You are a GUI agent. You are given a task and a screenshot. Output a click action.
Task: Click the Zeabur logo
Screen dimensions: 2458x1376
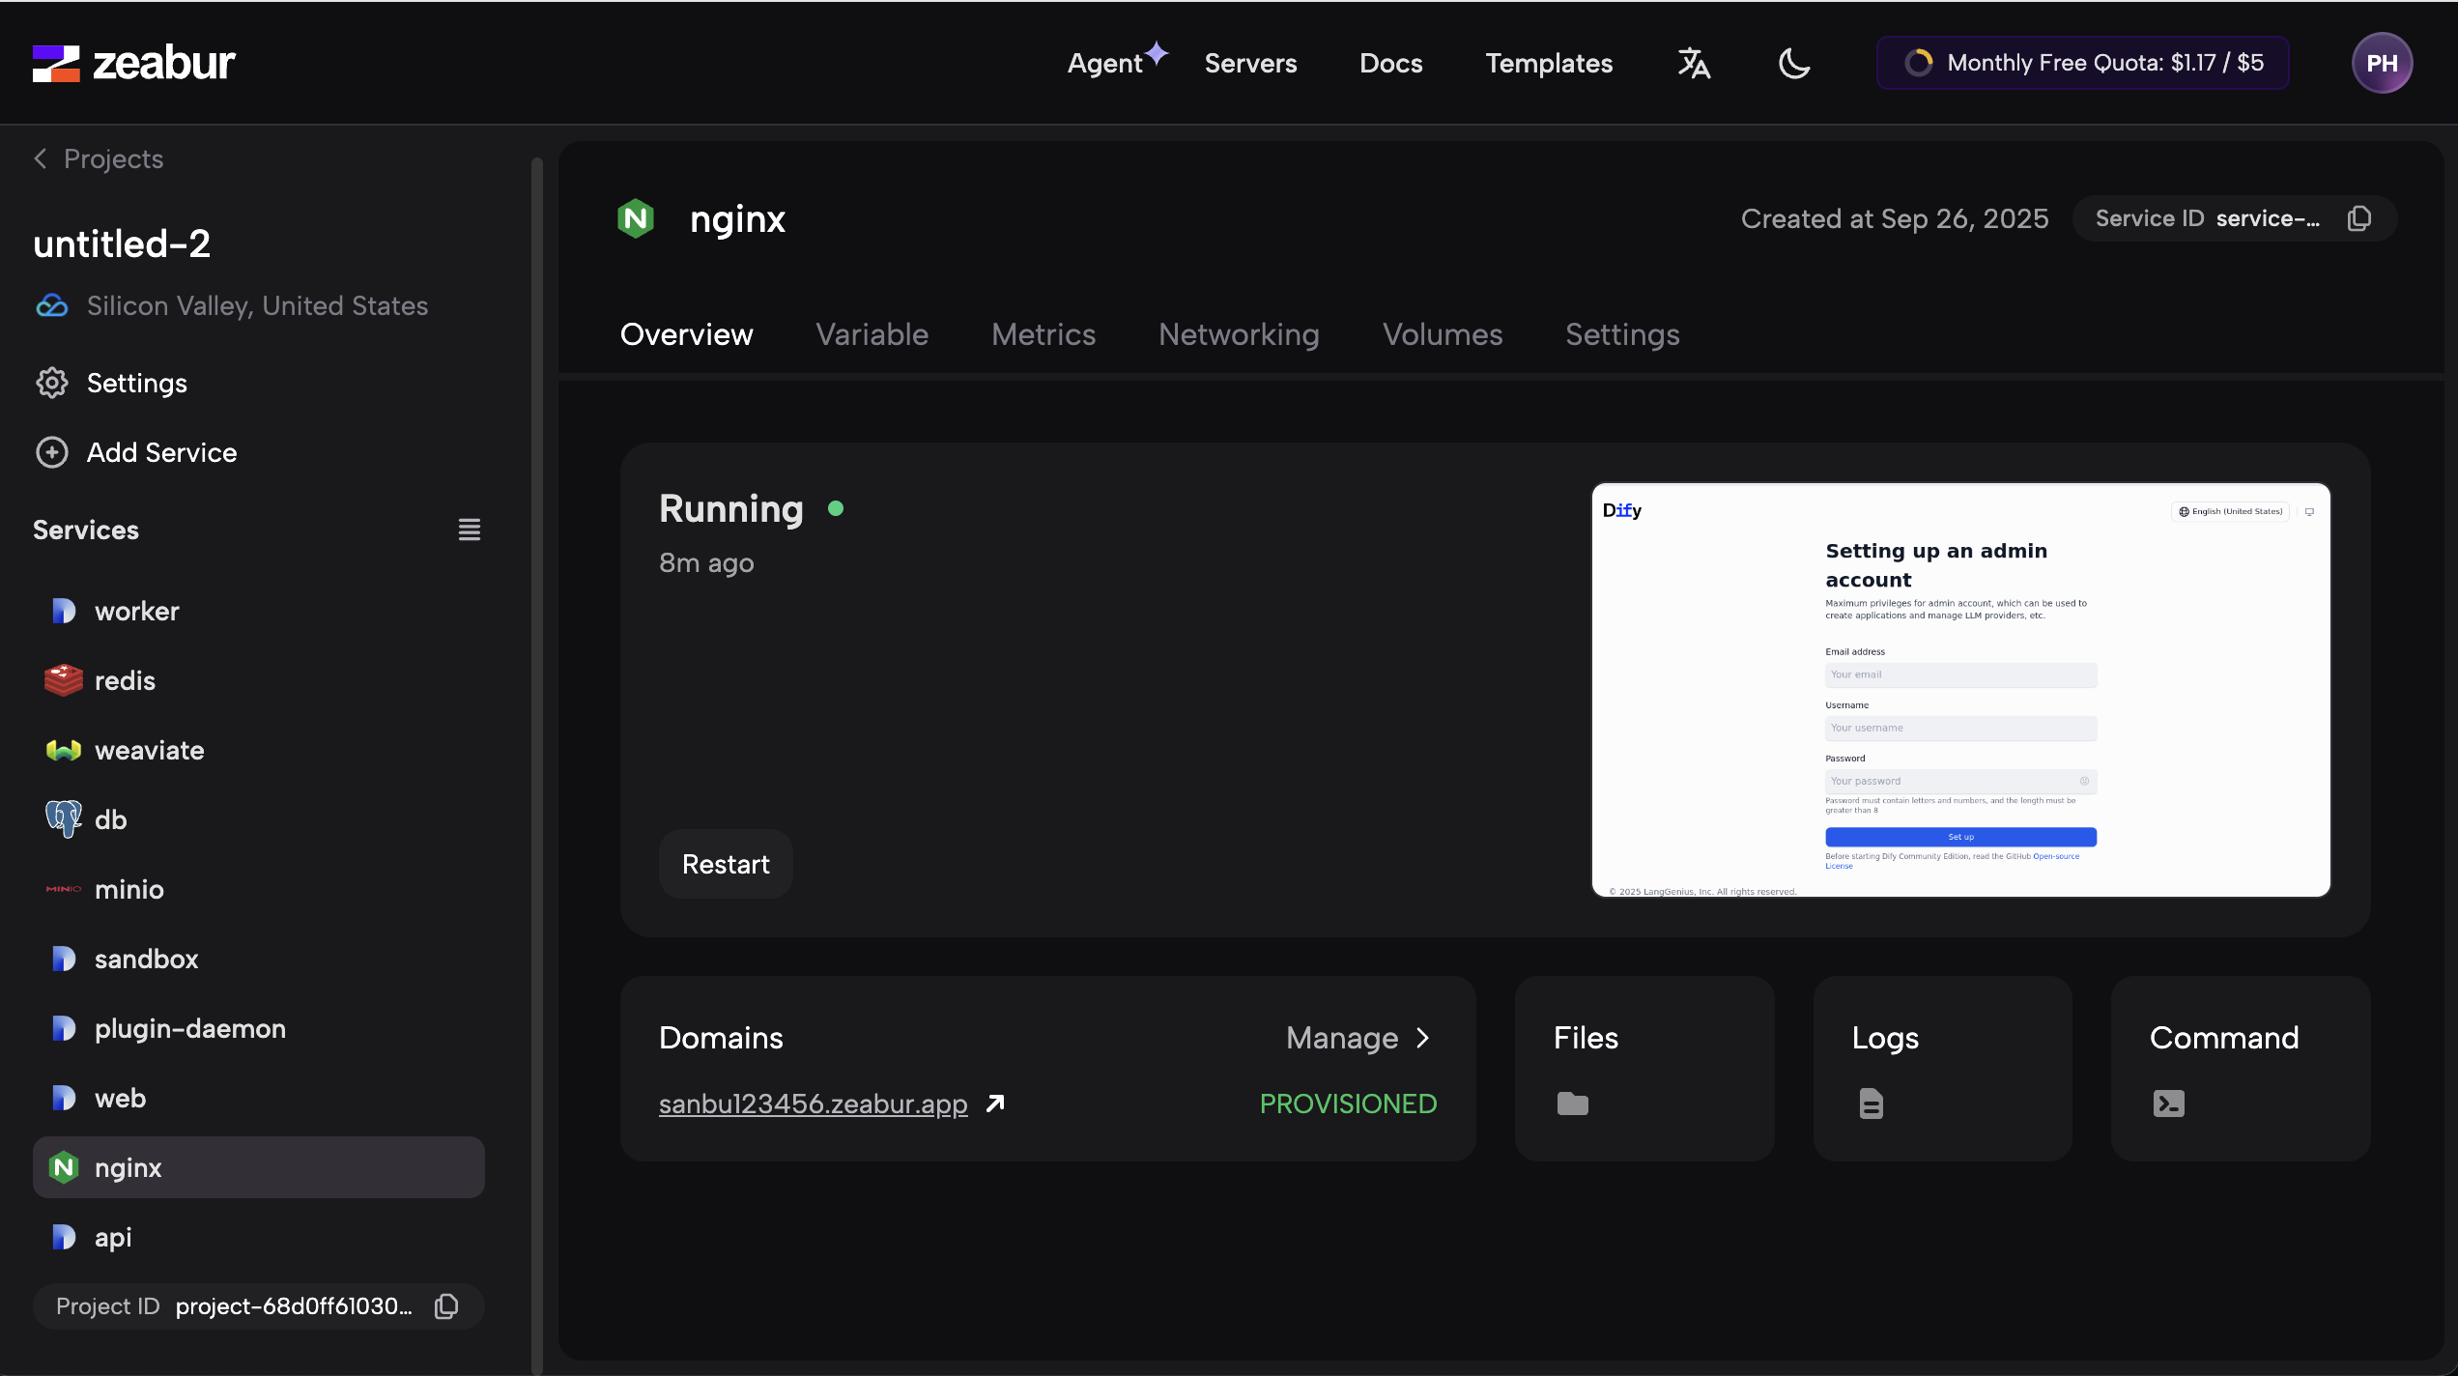pyautogui.click(x=134, y=64)
